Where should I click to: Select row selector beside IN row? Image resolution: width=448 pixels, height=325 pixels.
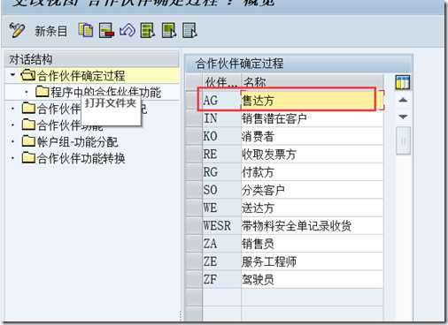pos(194,118)
